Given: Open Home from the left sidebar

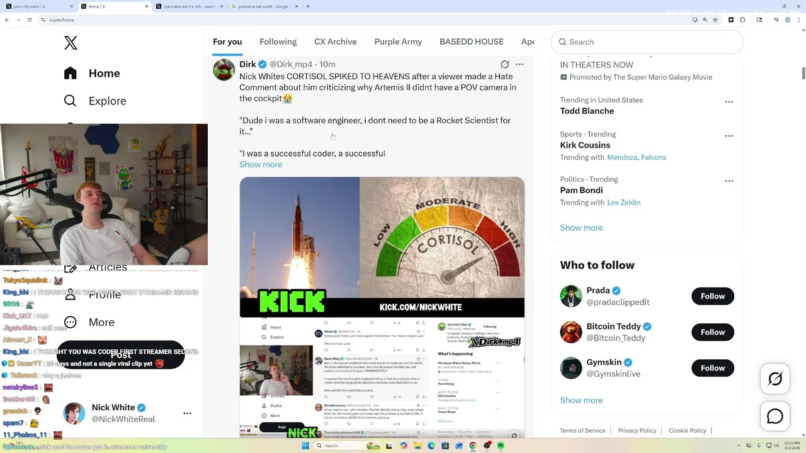Looking at the screenshot, I should (92, 73).
